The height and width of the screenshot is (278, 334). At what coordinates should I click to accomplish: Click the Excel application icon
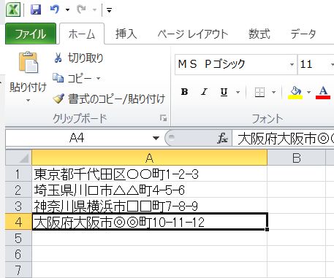tap(13, 9)
